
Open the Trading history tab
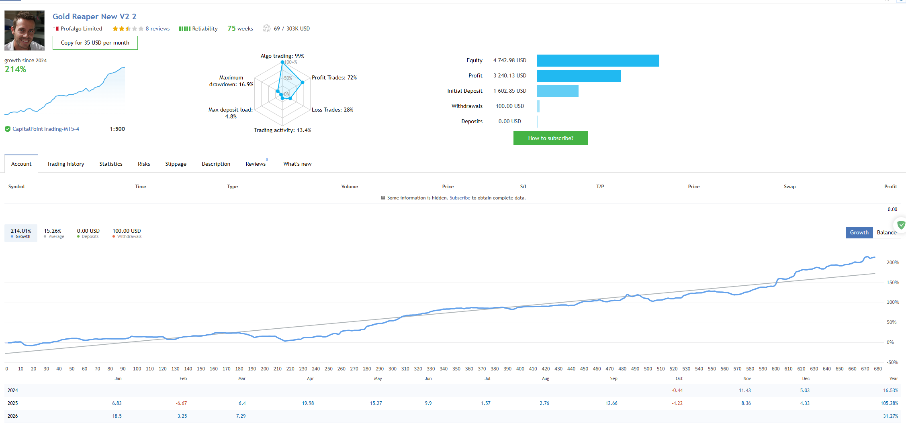click(x=65, y=164)
